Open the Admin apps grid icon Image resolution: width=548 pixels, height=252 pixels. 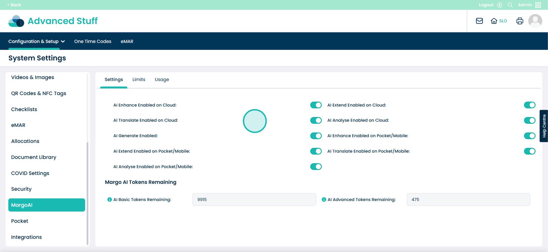[538, 5]
